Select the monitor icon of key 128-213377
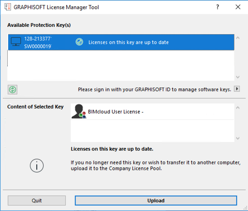This screenshot has height=211, width=248. (x=16, y=42)
